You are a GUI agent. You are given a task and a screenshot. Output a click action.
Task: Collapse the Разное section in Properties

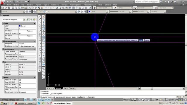[x=34, y=77]
